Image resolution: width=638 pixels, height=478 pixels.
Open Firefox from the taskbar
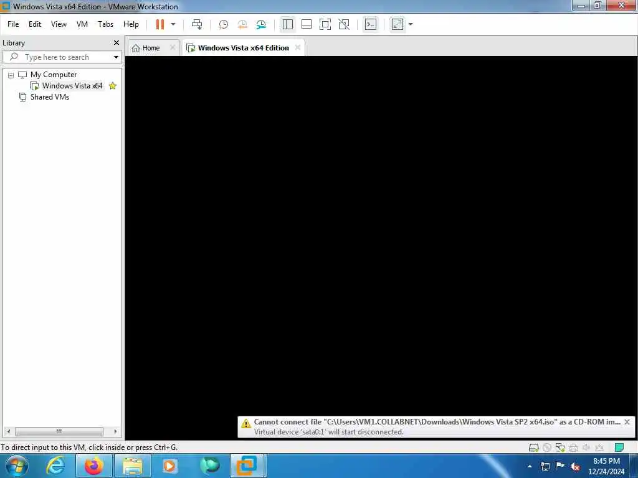pyautogui.click(x=93, y=466)
